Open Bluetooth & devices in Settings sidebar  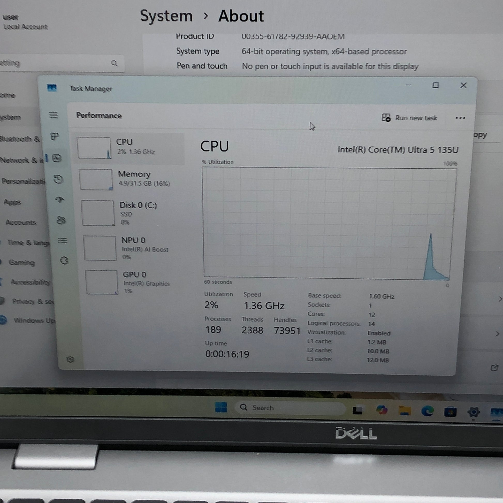click(20, 139)
